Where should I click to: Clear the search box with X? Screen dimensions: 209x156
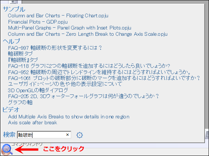[x=67, y=135]
